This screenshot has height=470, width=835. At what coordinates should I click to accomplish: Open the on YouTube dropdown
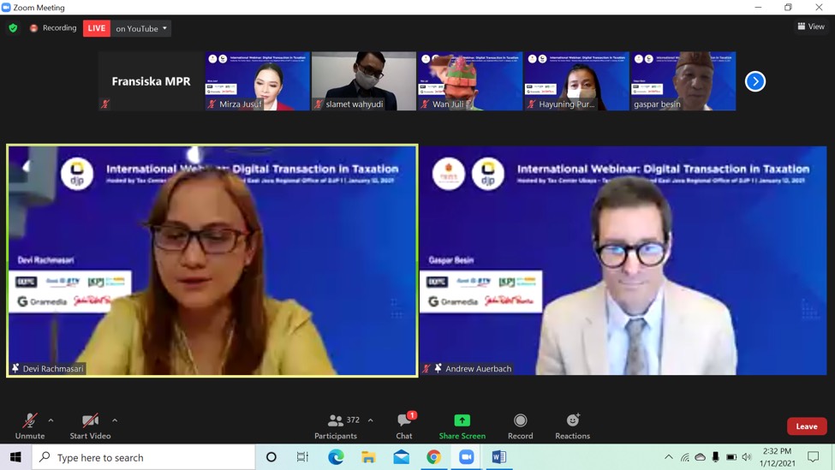pos(141,28)
